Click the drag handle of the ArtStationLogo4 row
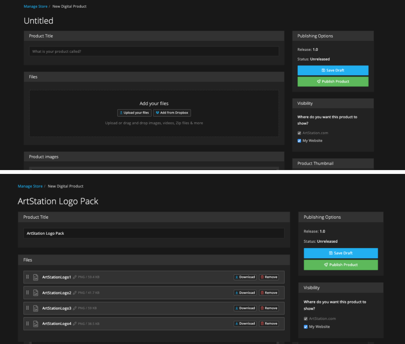Screen dimensions: 405x344 tap(28, 323)
